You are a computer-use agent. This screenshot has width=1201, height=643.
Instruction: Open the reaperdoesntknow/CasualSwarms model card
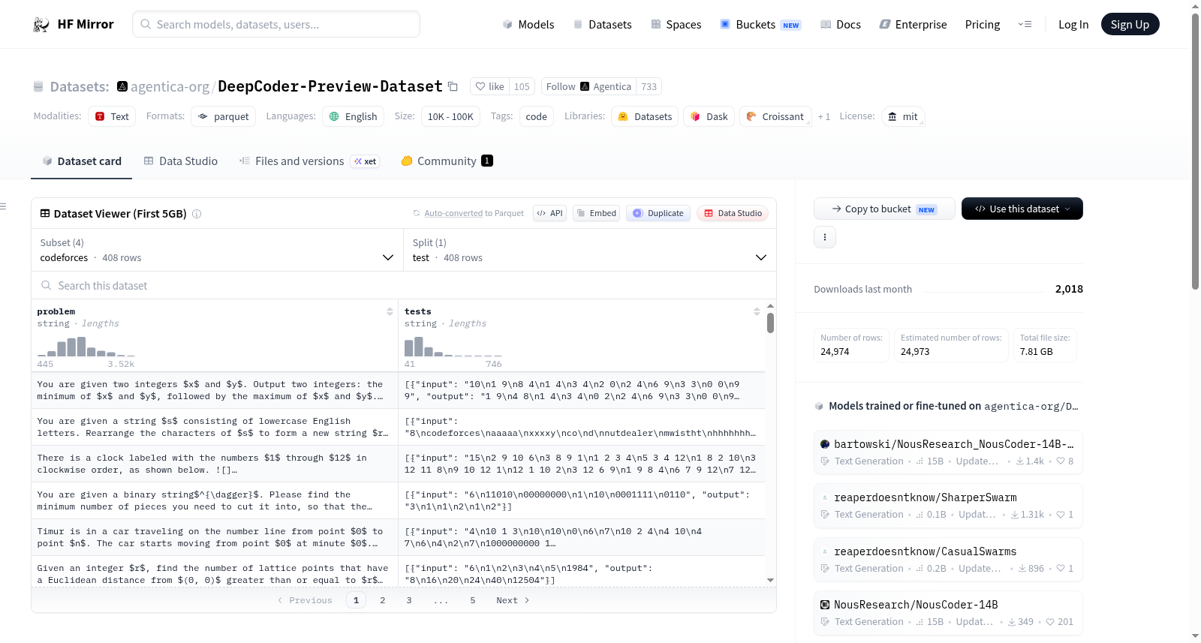click(x=948, y=560)
